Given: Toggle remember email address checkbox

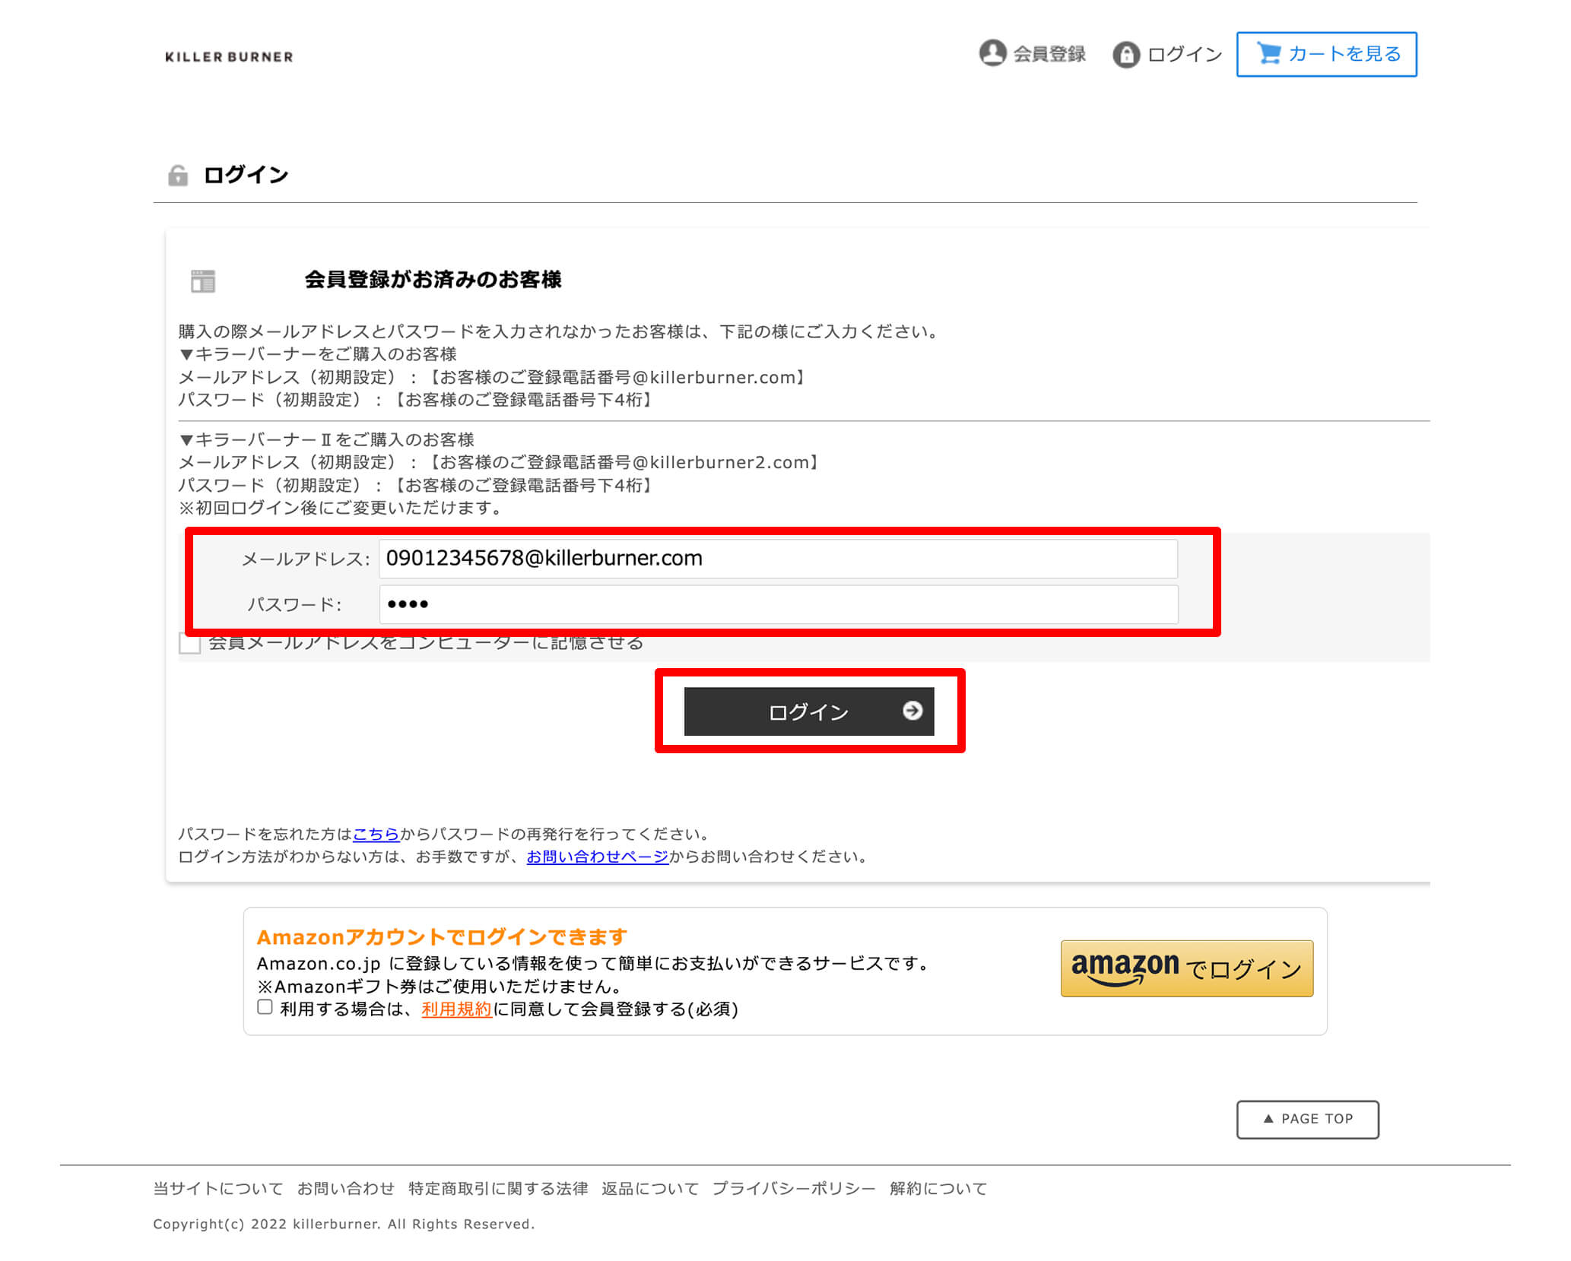Looking at the screenshot, I should click(190, 643).
